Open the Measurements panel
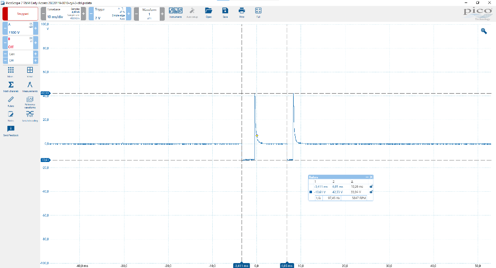Viewport: 496px width, 268px height. [30, 87]
